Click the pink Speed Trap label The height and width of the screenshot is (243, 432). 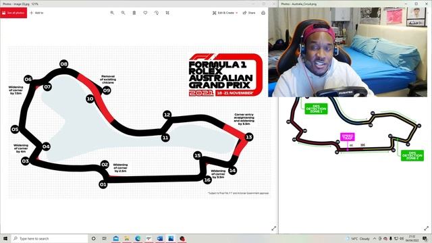pyautogui.click(x=348, y=136)
